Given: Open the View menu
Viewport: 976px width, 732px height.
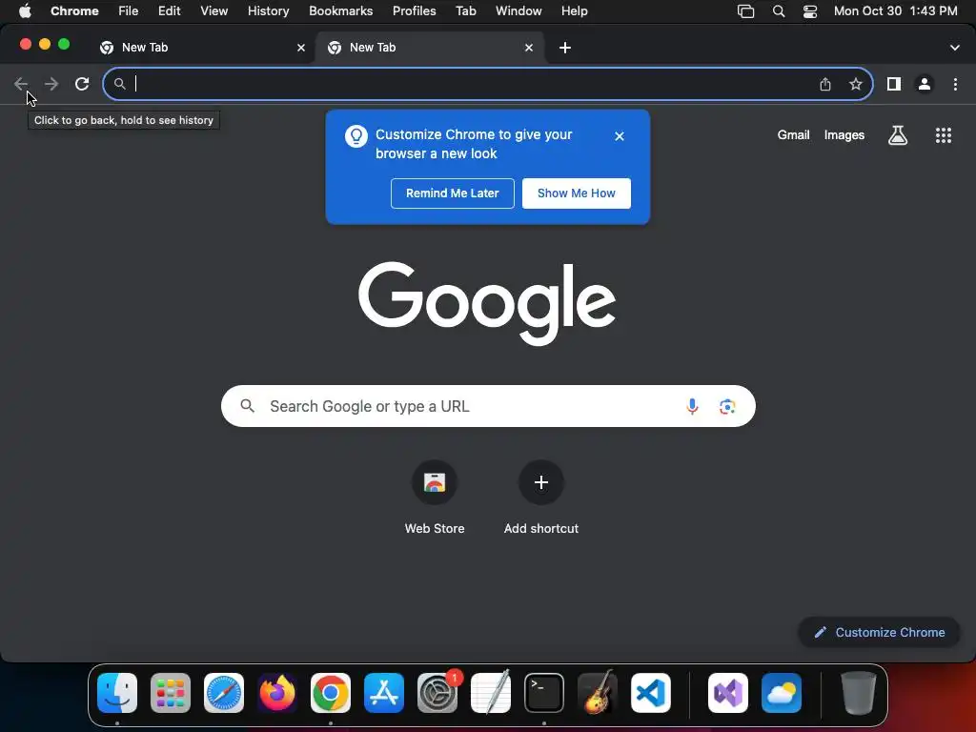Looking at the screenshot, I should tap(214, 11).
